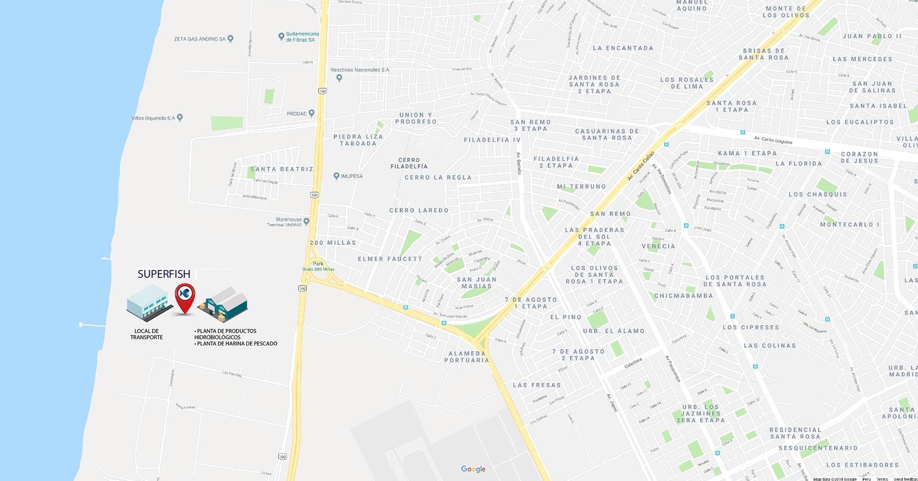Open the Sudamericana de Fibras SA marker

[281, 36]
